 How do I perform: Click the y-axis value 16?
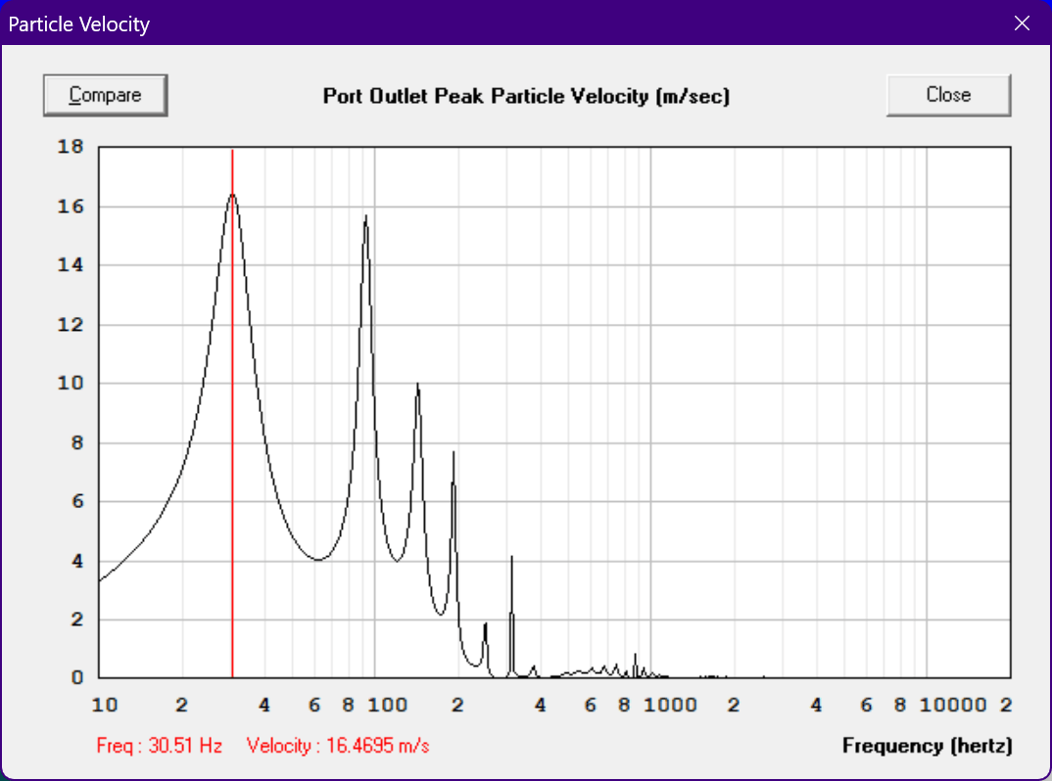71,207
